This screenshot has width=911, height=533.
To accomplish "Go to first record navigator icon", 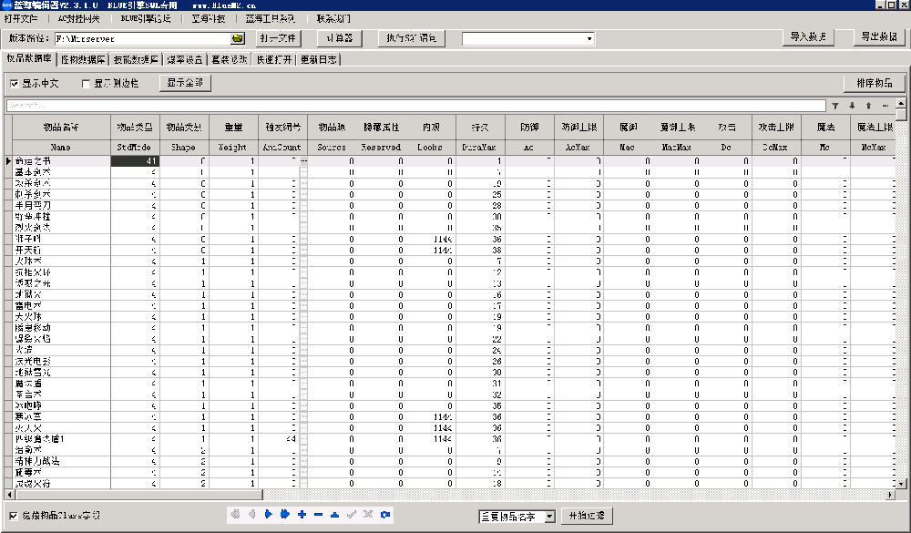I will pyautogui.click(x=235, y=515).
